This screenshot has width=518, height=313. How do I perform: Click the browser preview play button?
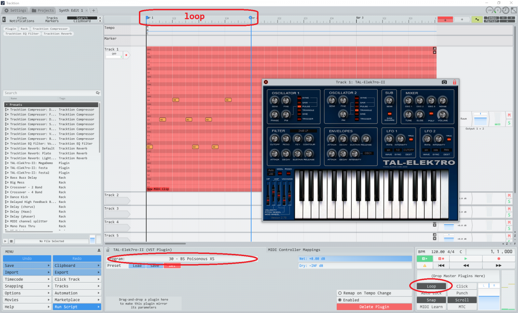click(5, 241)
